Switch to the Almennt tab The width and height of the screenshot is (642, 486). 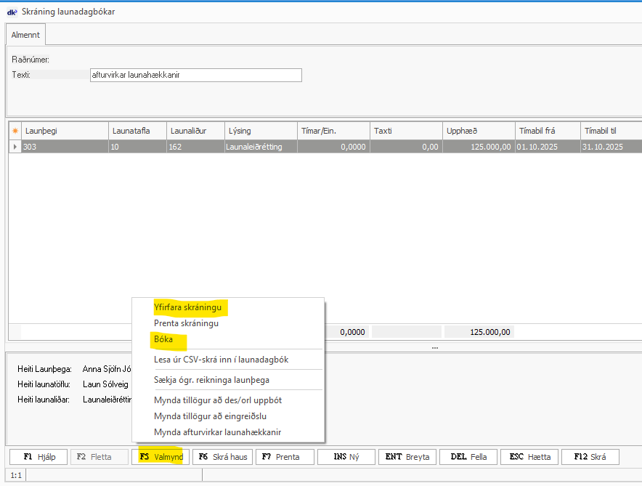25,34
